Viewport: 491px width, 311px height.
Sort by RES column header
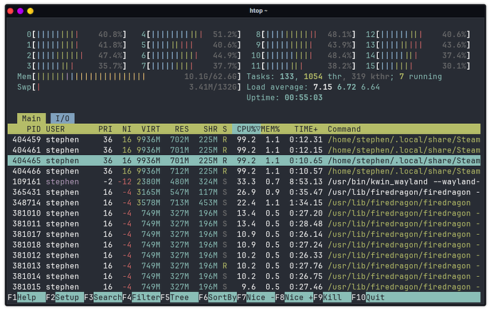[181, 129]
